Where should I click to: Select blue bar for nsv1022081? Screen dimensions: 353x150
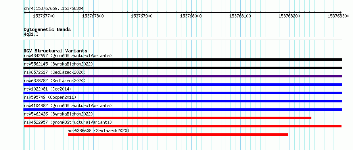coord(183,93)
